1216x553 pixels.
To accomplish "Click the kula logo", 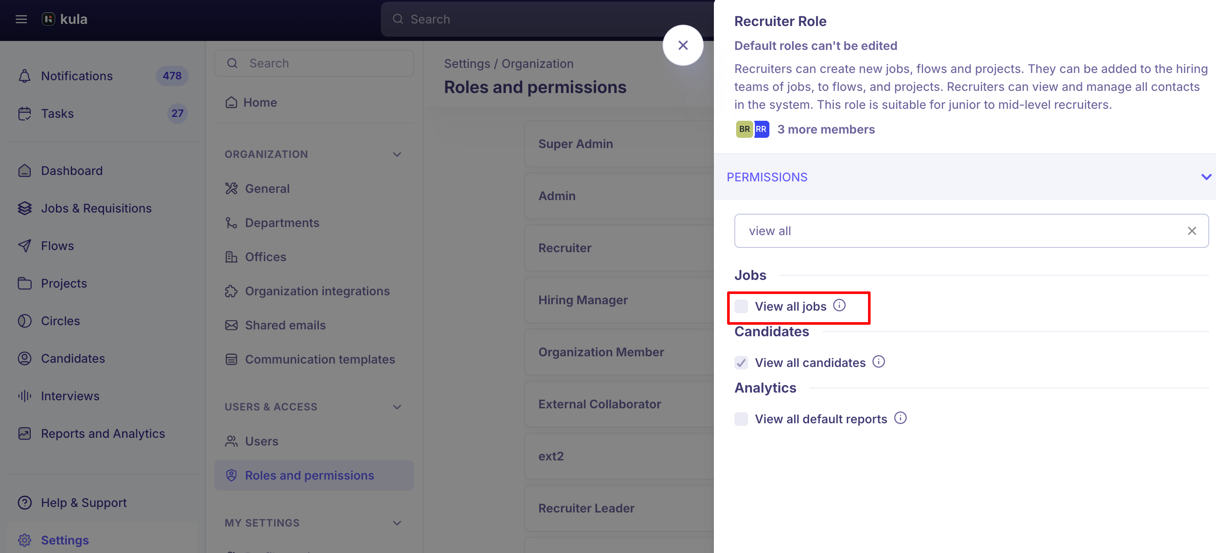I will coord(64,19).
